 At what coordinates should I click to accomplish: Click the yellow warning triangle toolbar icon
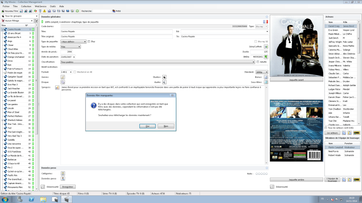(45, 11)
